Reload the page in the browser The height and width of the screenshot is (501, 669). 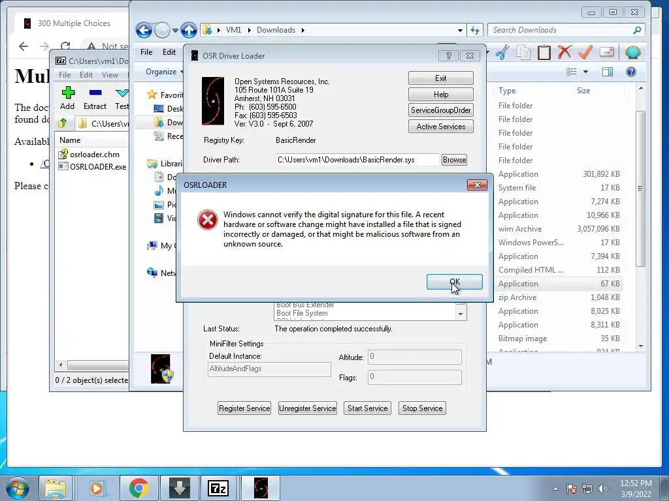tap(65, 46)
